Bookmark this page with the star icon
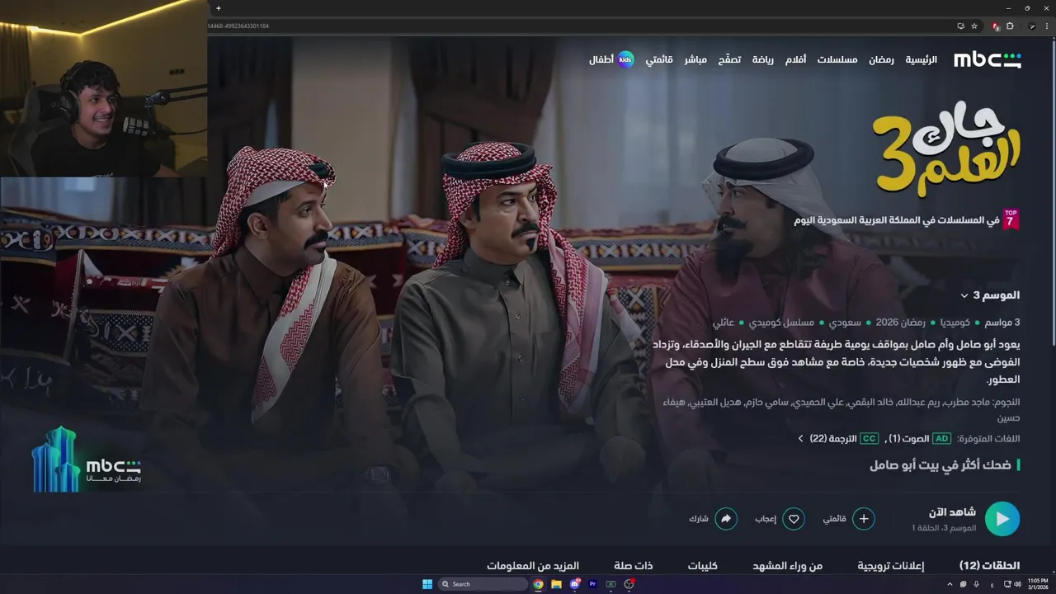1056x594 pixels. click(x=974, y=26)
